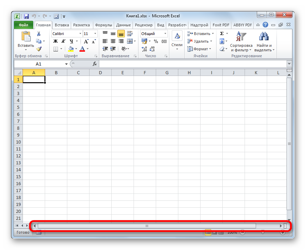This screenshot has height=250, width=306.
Task: Click the percent style icon
Action: point(156,41)
